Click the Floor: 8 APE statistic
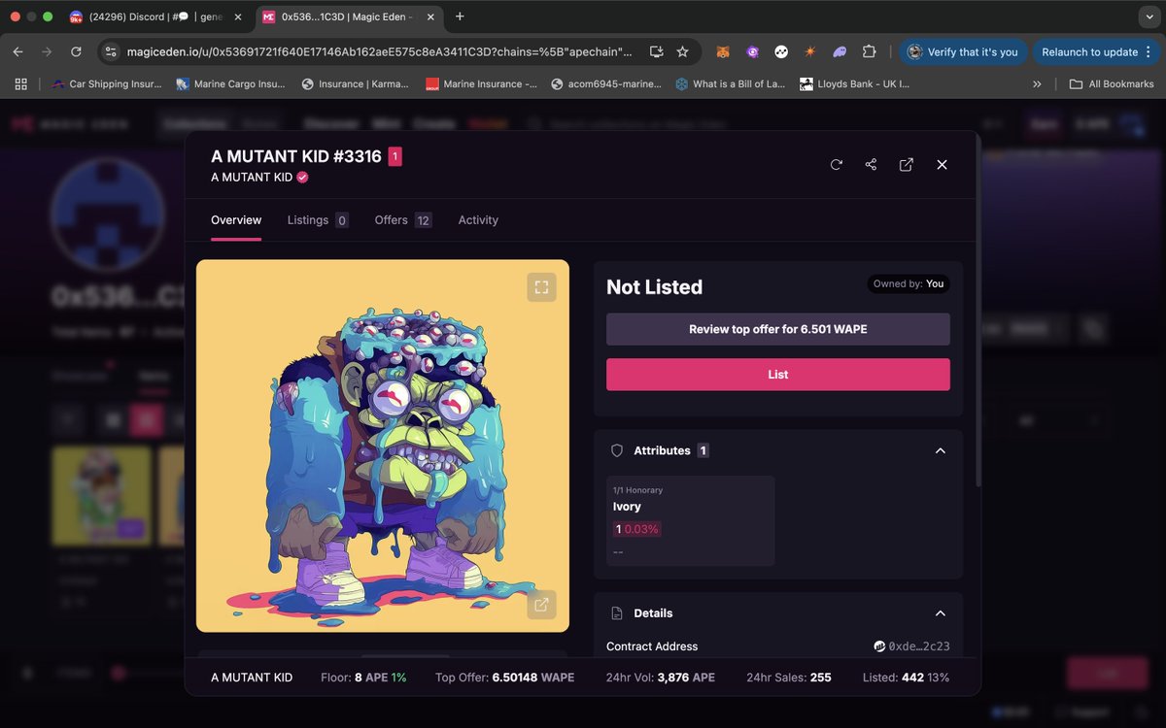The image size is (1166, 728). tap(363, 678)
